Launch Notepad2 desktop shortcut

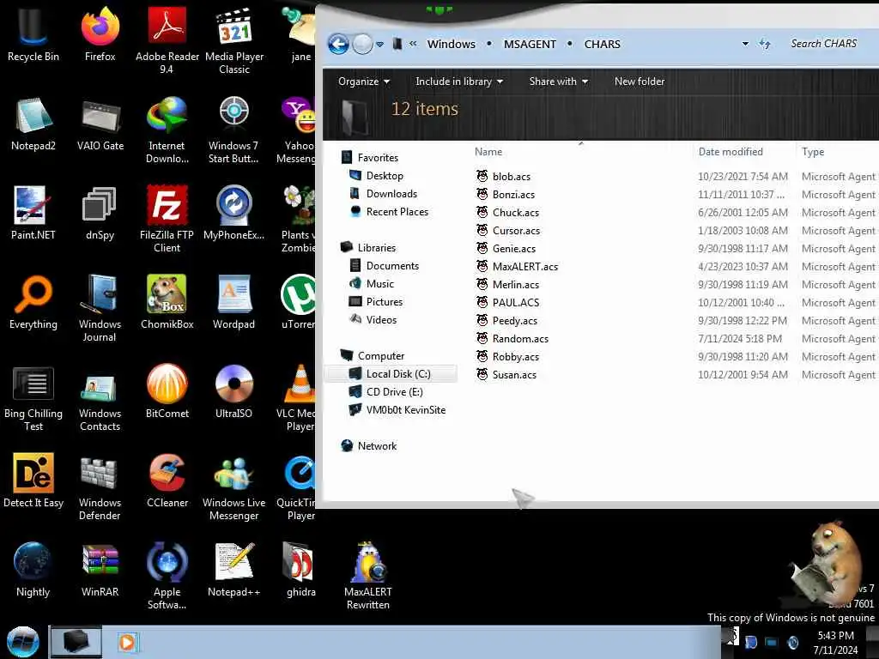(33, 124)
